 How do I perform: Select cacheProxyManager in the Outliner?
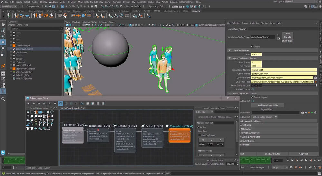pos(25,69)
